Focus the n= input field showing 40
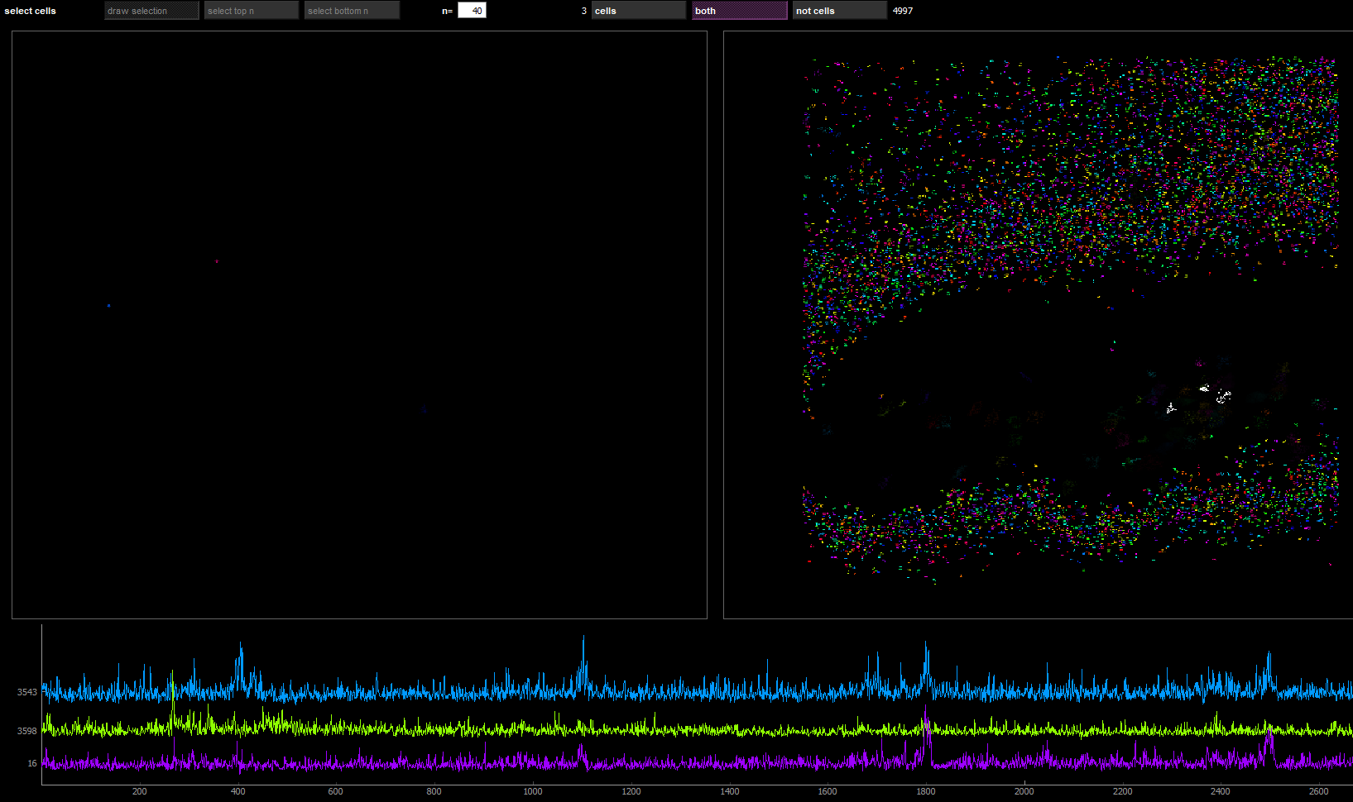 (472, 11)
